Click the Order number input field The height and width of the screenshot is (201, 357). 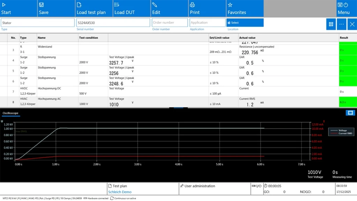[170, 23]
